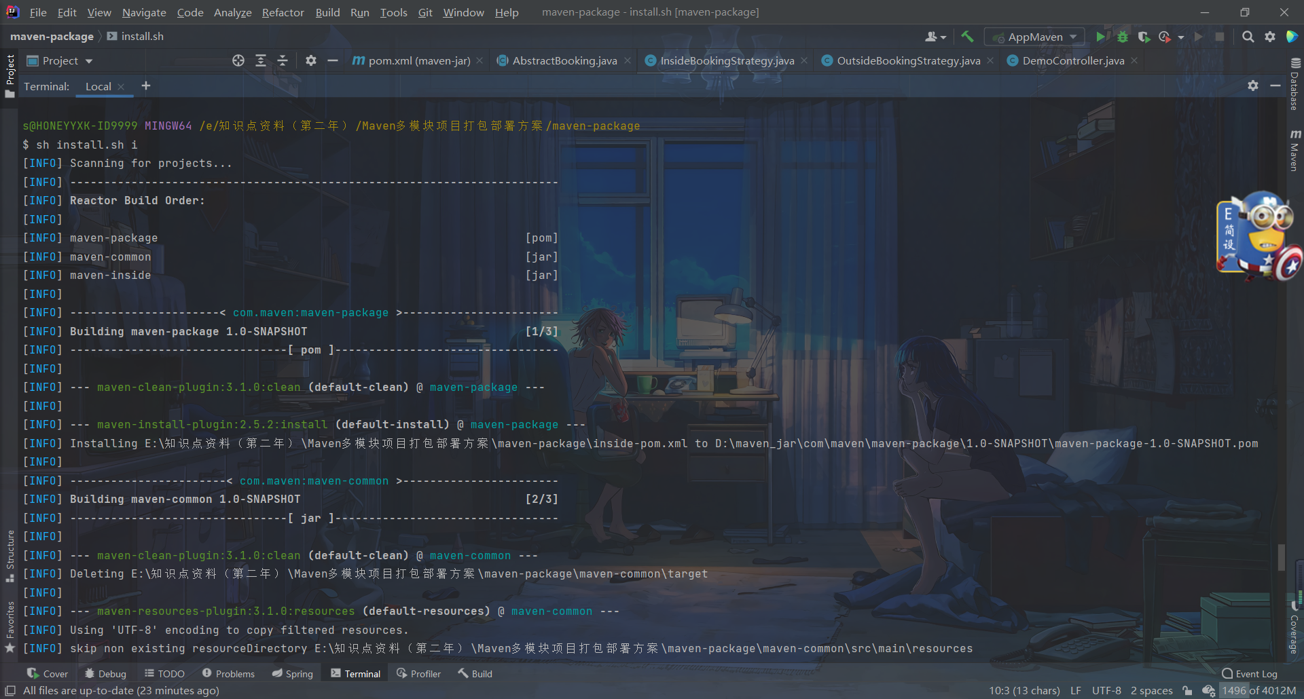Hide the Terminal tool window
Viewport: 1304px width, 699px height.
click(1275, 86)
